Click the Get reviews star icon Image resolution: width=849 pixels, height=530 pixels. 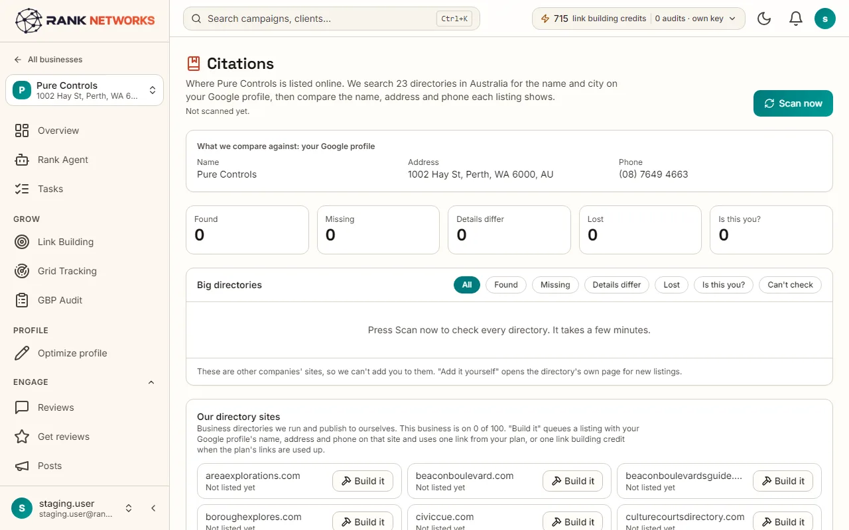click(x=22, y=437)
